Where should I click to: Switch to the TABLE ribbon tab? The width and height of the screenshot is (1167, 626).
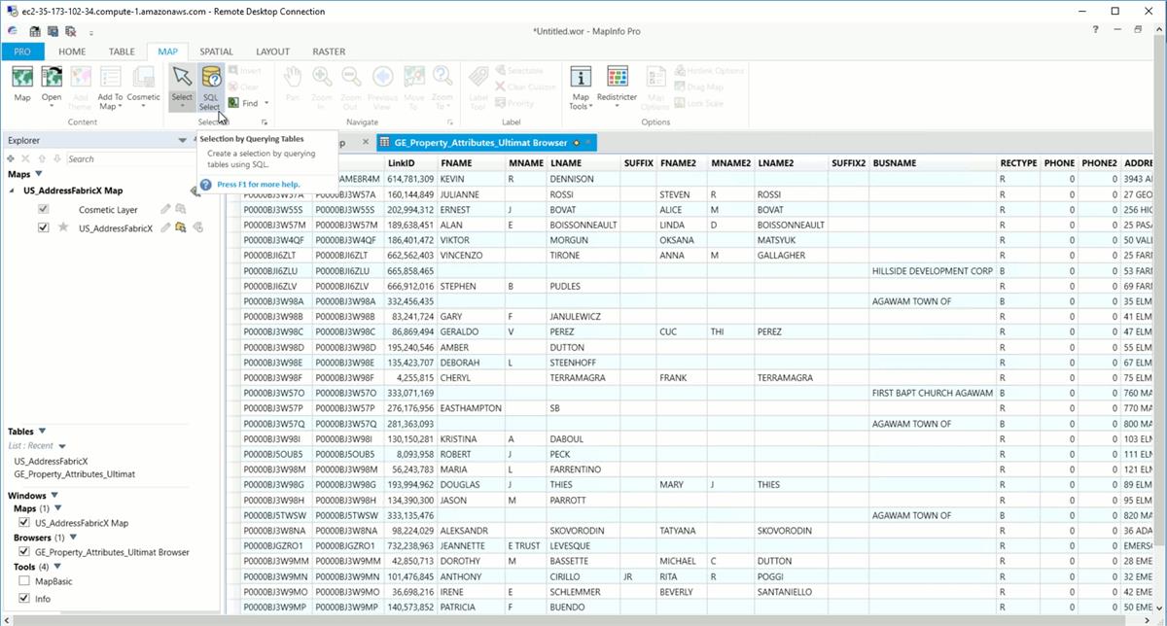pyautogui.click(x=122, y=52)
